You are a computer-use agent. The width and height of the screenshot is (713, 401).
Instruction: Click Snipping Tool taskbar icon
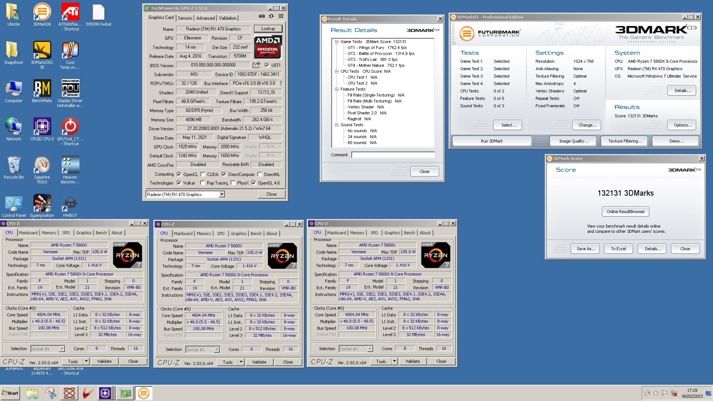pyautogui.click(x=51, y=393)
